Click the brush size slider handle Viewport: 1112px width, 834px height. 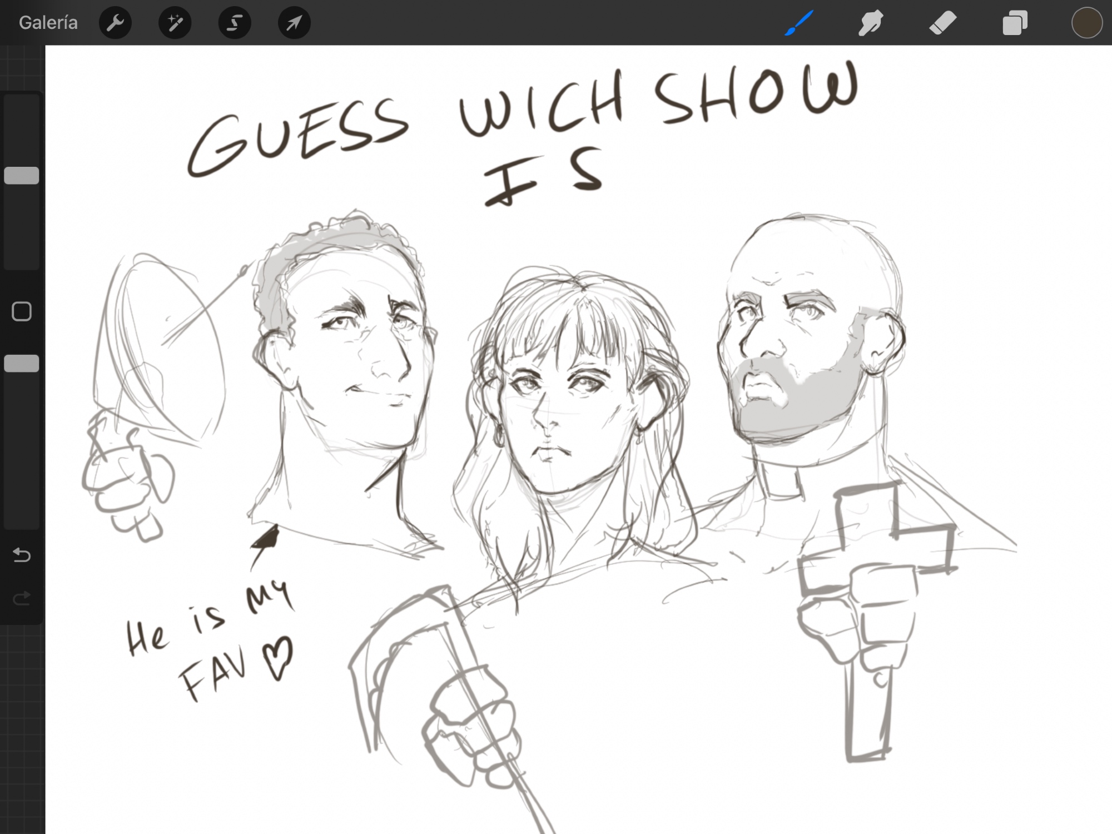(x=22, y=176)
